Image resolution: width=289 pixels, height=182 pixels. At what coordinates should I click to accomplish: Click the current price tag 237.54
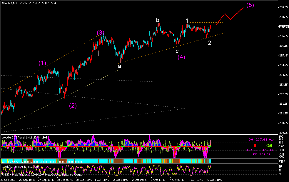(x=283, y=26)
